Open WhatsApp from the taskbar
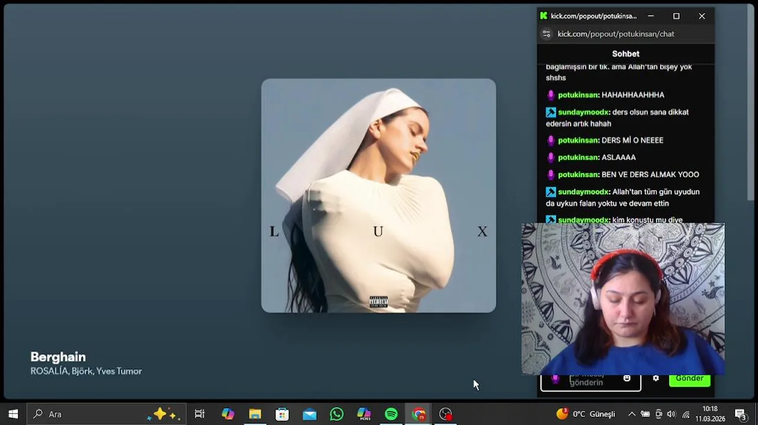 (336, 414)
